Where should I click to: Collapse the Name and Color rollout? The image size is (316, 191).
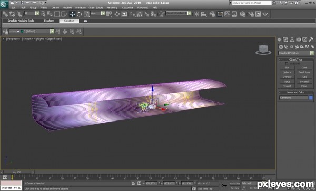coord(295,92)
